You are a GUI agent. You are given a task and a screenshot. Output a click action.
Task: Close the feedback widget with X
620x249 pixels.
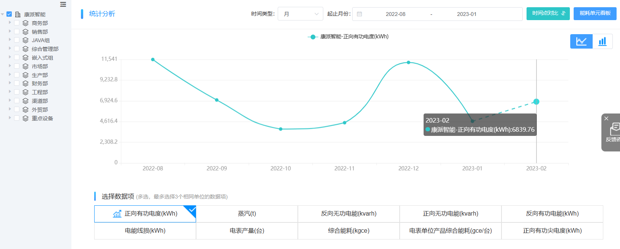click(606, 118)
